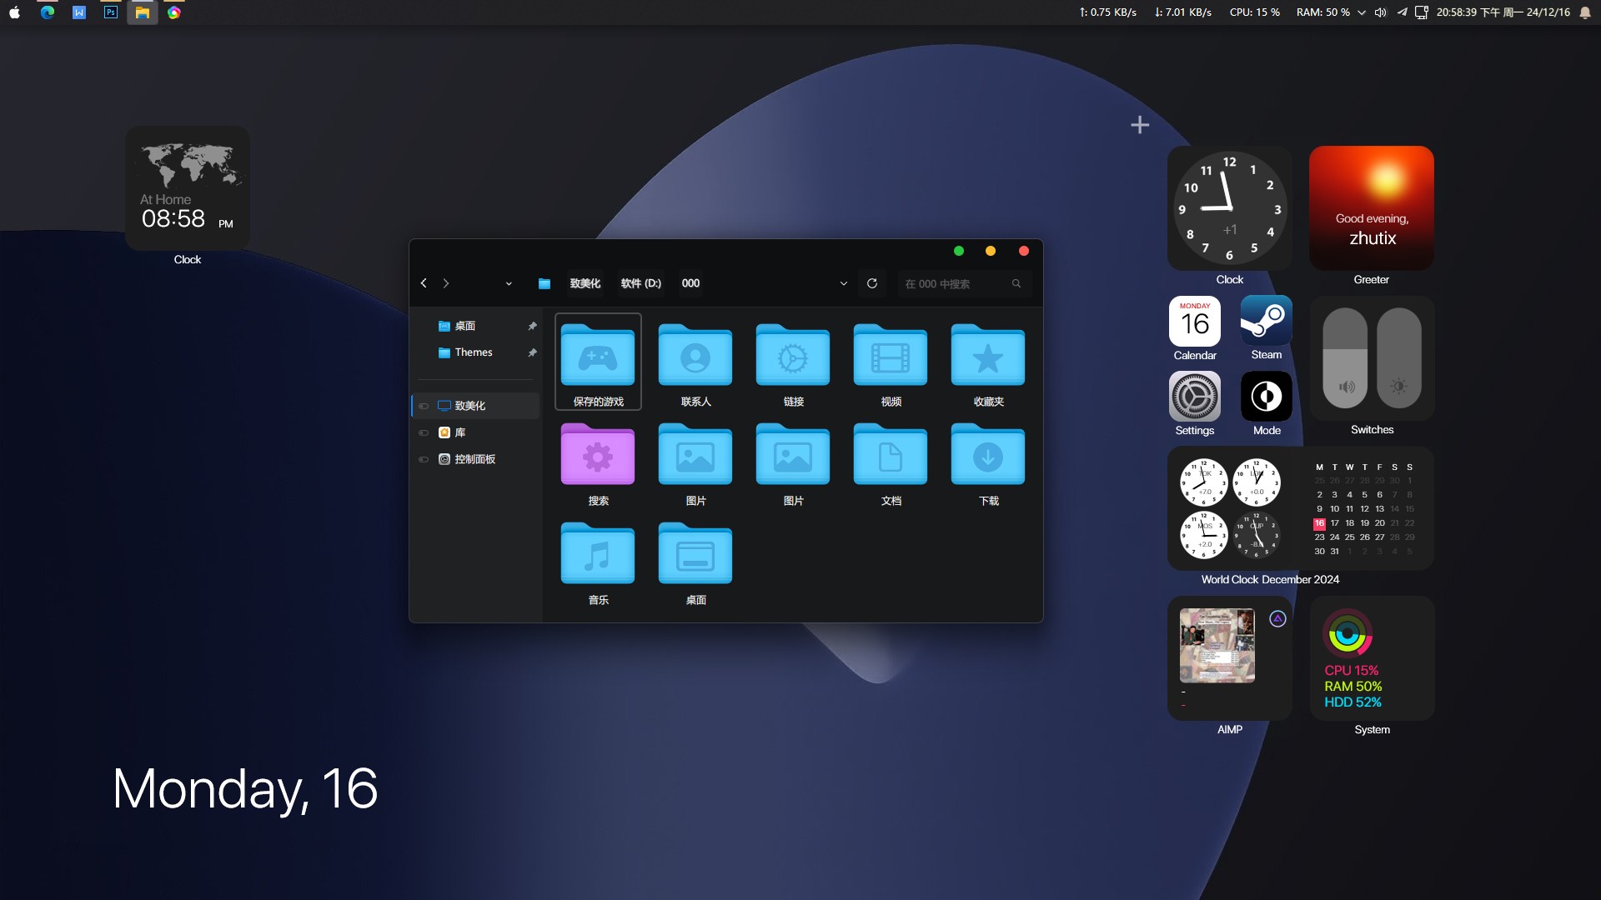Go back with the left arrow button
This screenshot has height=900, width=1601.
click(x=424, y=283)
